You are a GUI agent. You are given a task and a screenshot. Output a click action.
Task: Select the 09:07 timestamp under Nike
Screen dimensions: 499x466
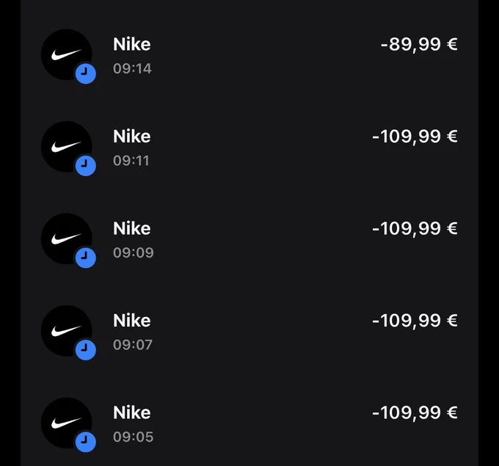click(x=133, y=345)
